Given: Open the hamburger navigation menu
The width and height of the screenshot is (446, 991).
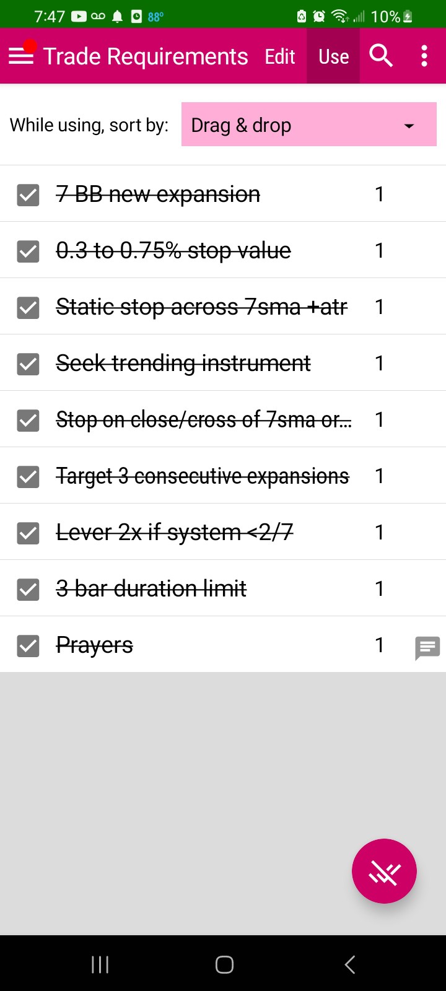Looking at the screenshot, I should click(x=21, y=56).
